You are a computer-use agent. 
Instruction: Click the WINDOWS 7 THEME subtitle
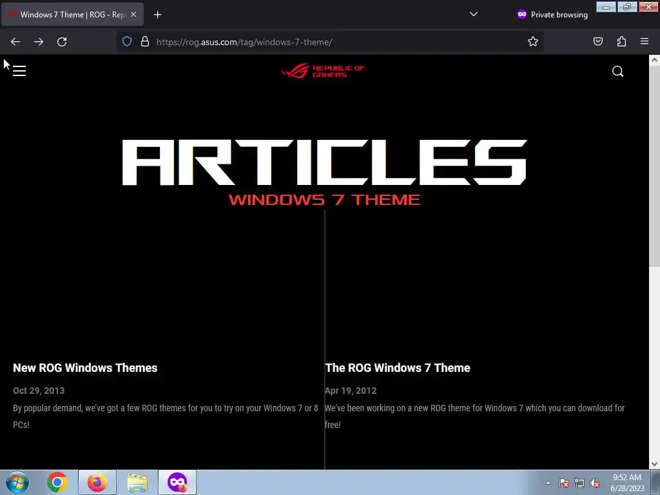pos(324,200)
